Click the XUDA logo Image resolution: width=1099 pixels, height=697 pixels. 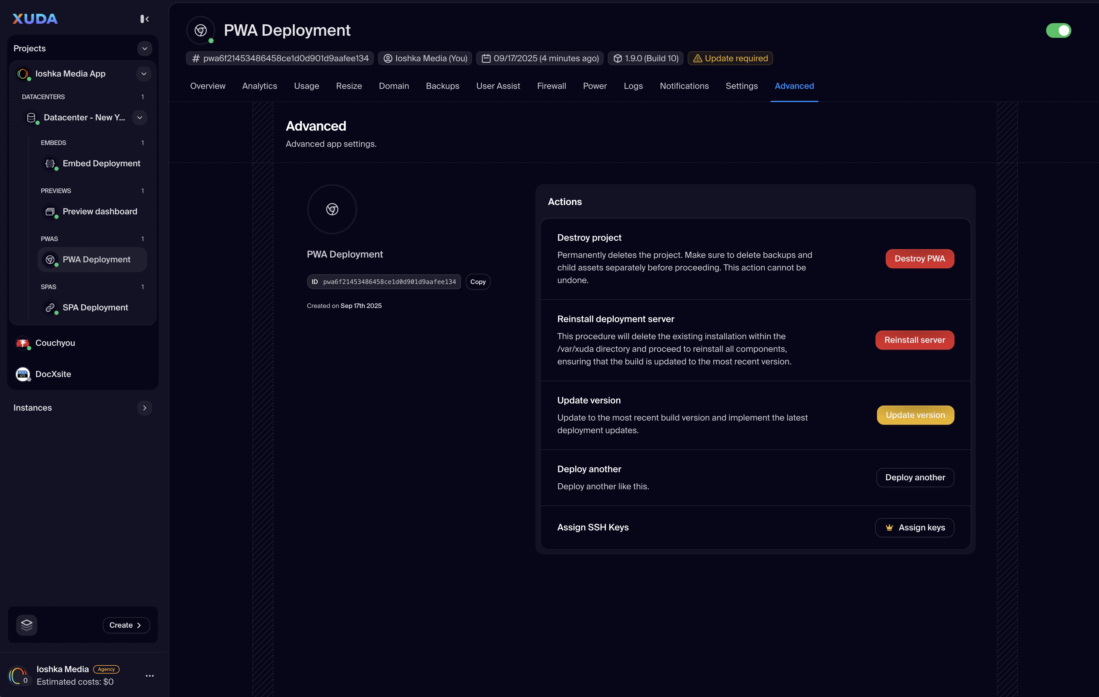point(35,19)
